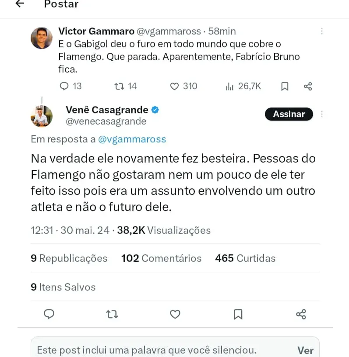
Task: Open Victor Gammaro's profile picture
Action: tap(42, 38)
